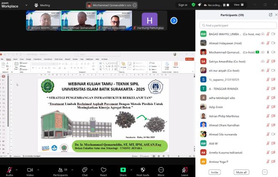Click the Find a participant search field
Screen dimensions: 278x177
238,25
